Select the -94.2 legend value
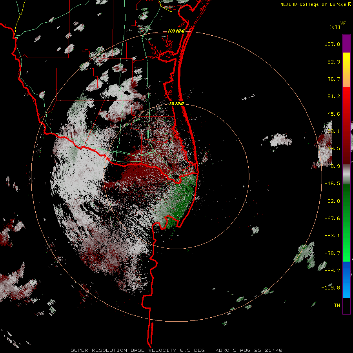The width and height of the screenshot is (353, 353). 332,270
